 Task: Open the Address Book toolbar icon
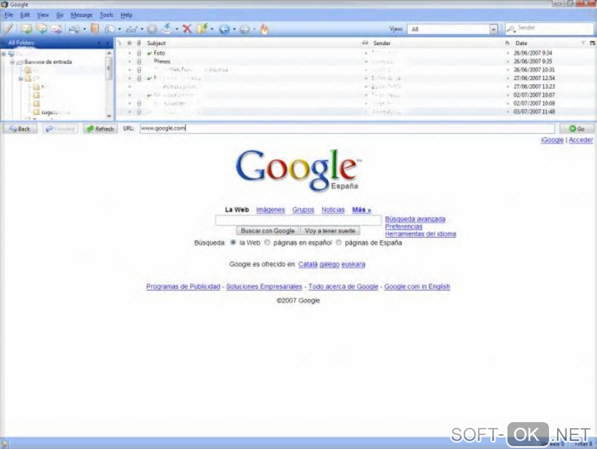[95, 29]
